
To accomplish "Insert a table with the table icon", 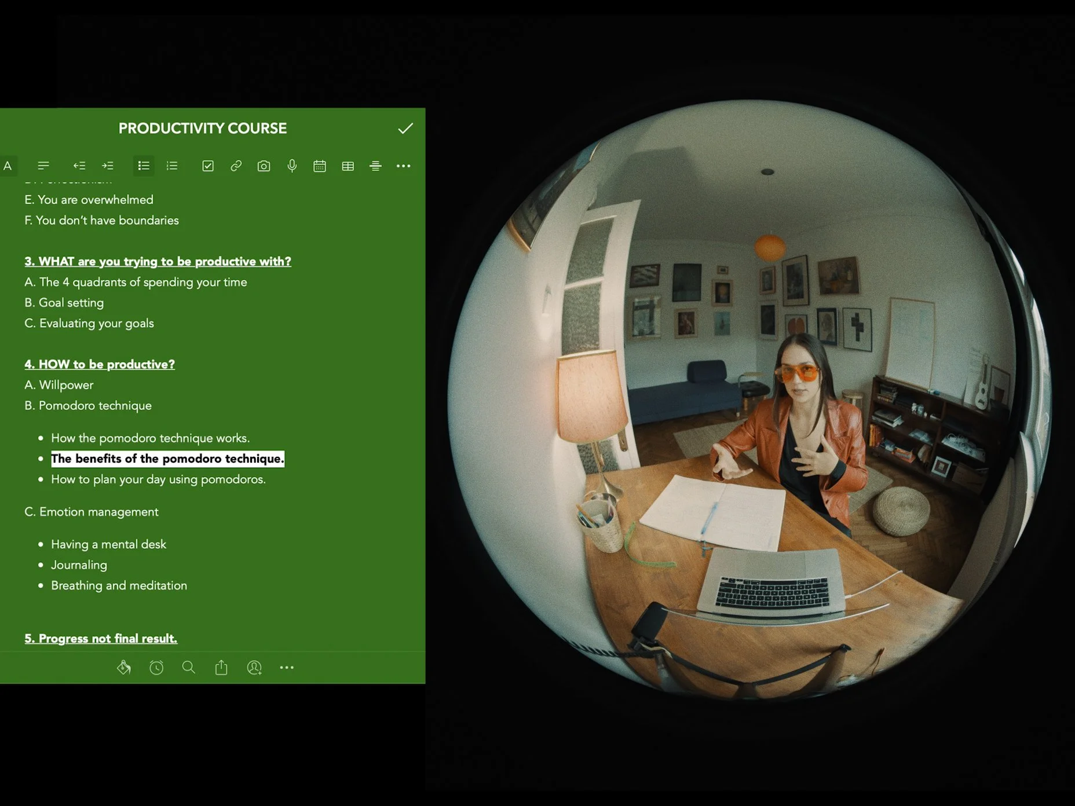I will (x=348, y=166).
